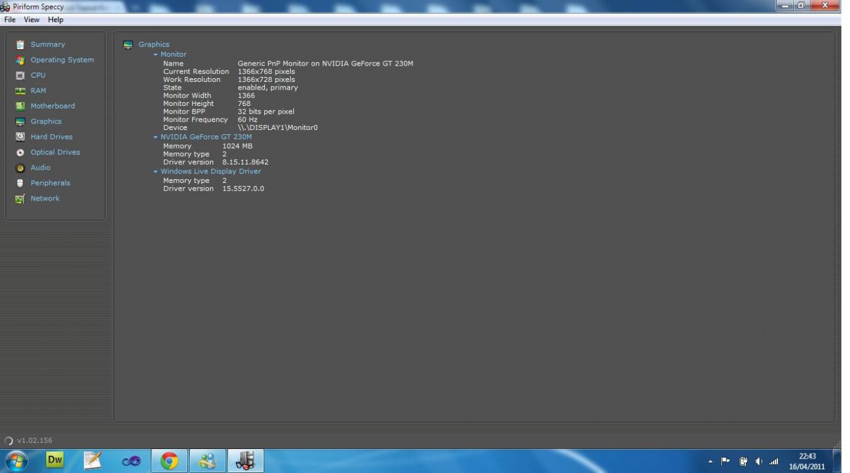Image resolution: width=850 pixels, height=473 pixels.
Task: Click the power plug tray icon
Action: pos(743,461)
